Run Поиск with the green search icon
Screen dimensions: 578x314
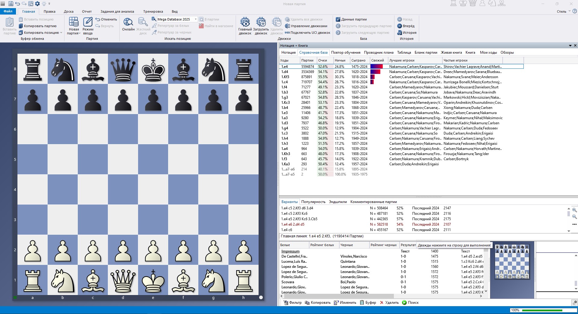tap(411, 302)
